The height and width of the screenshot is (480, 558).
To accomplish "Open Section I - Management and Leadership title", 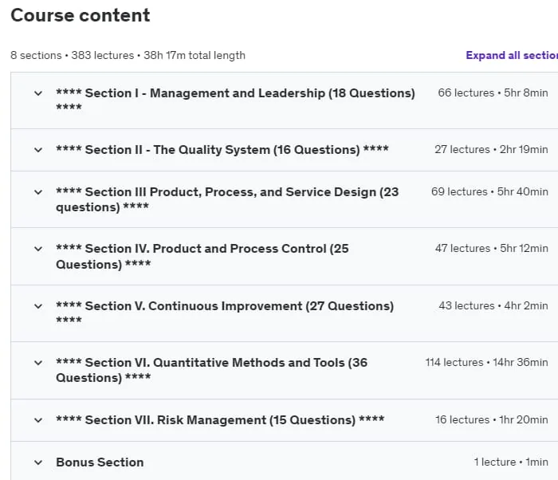I will tap(235, 100).
